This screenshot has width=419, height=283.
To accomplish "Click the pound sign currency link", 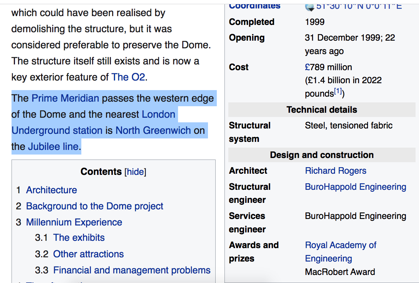I will click(307, 67).
